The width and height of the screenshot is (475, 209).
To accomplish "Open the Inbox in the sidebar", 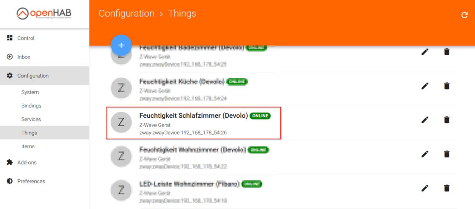I will tap(24, 57).
